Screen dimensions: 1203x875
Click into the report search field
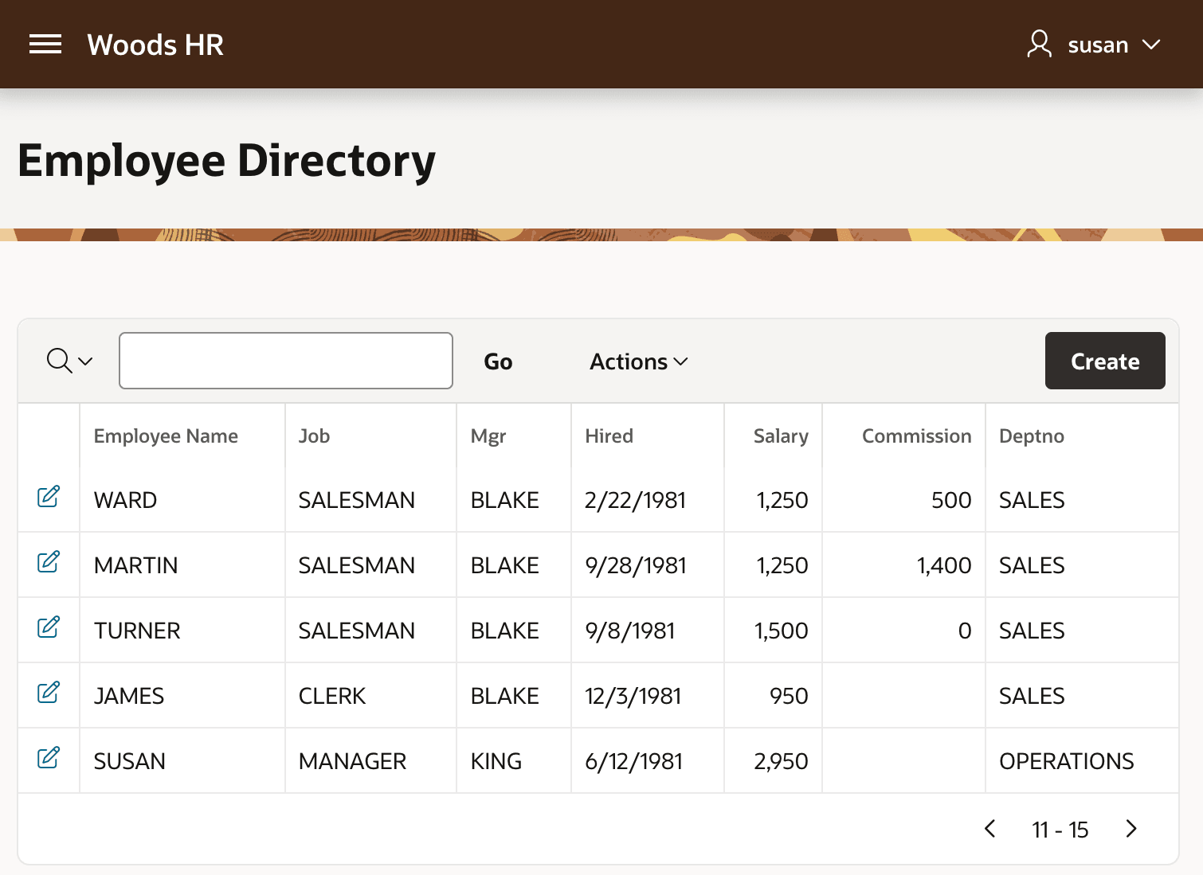coord(286,361)
